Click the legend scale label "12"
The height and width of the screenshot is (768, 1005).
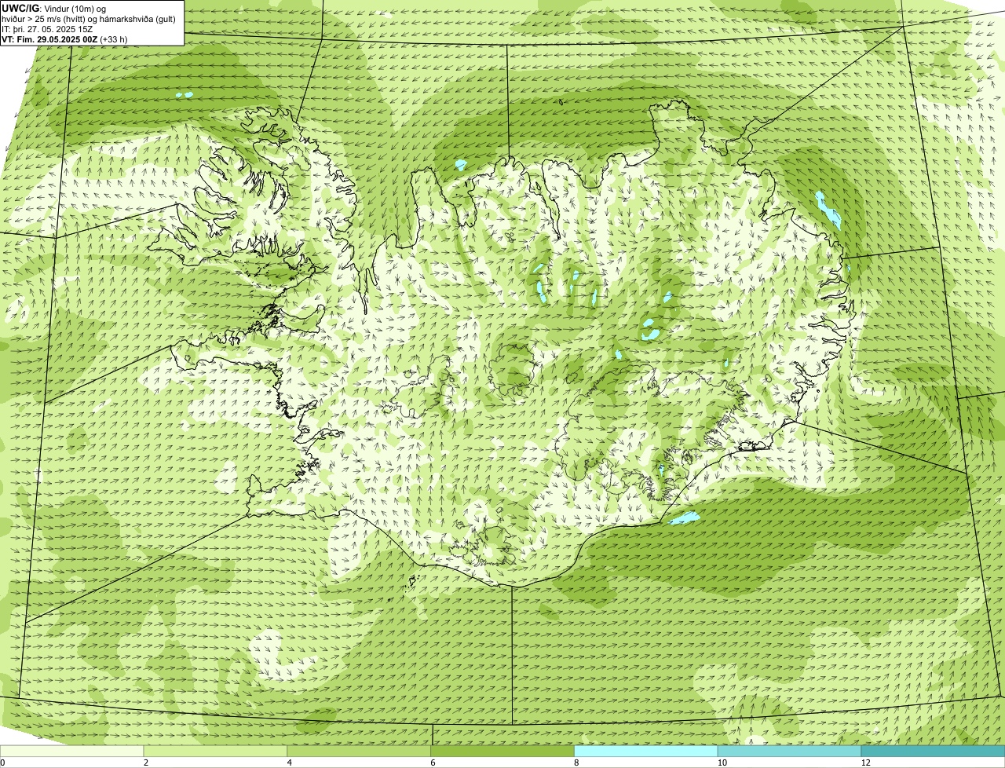pos(864,763)
